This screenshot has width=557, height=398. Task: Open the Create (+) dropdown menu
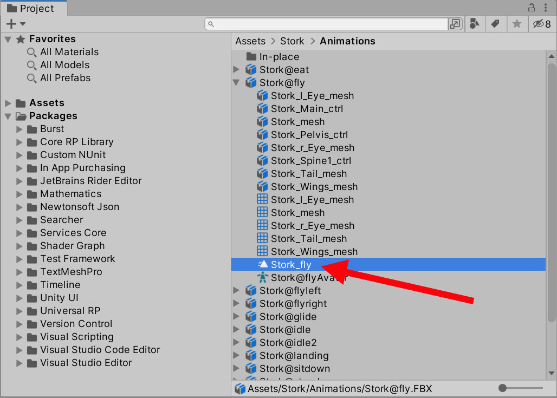coord(16,24)
